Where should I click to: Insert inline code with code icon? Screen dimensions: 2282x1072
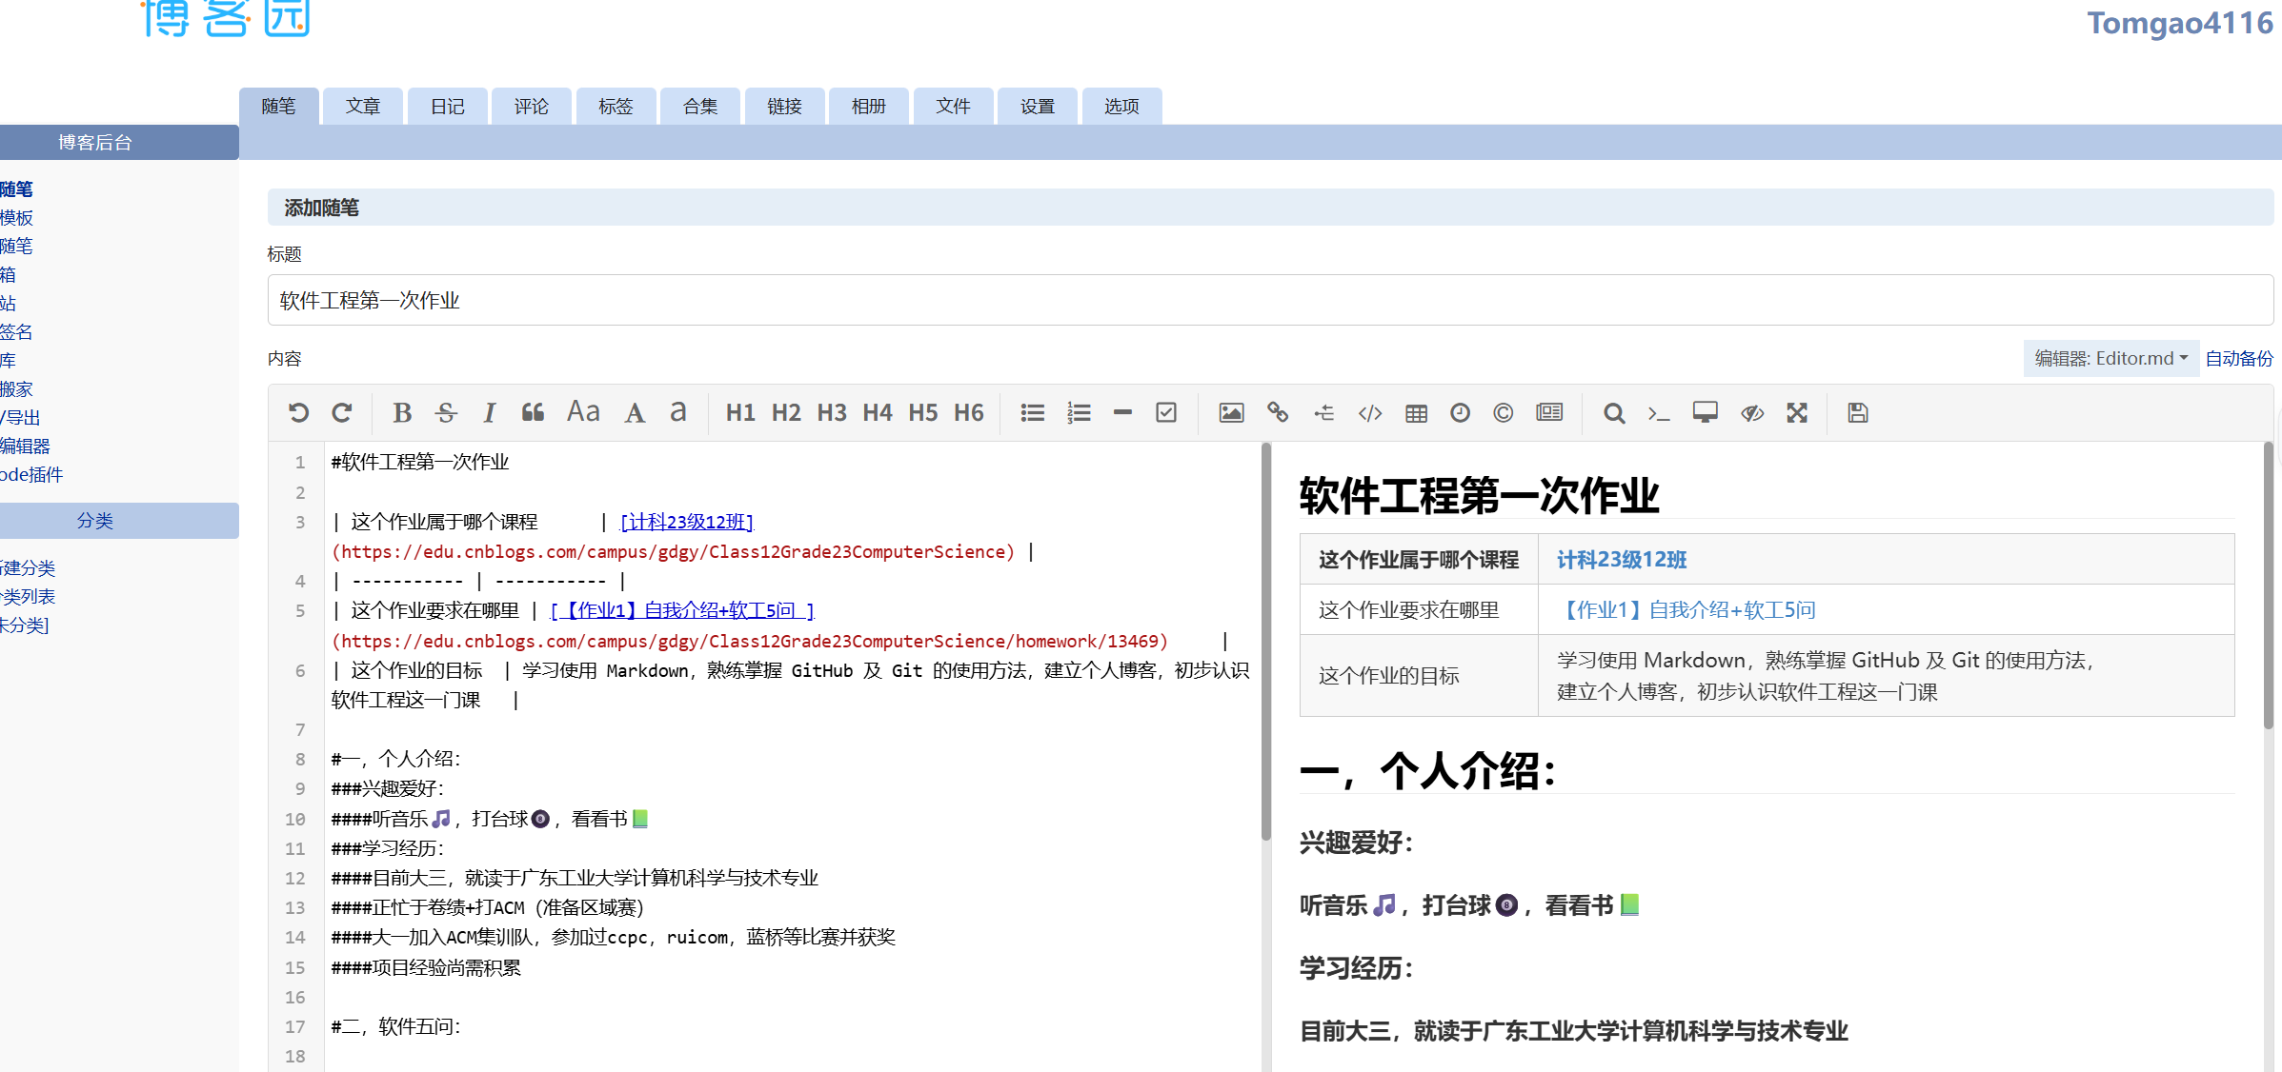point(1370,412)
